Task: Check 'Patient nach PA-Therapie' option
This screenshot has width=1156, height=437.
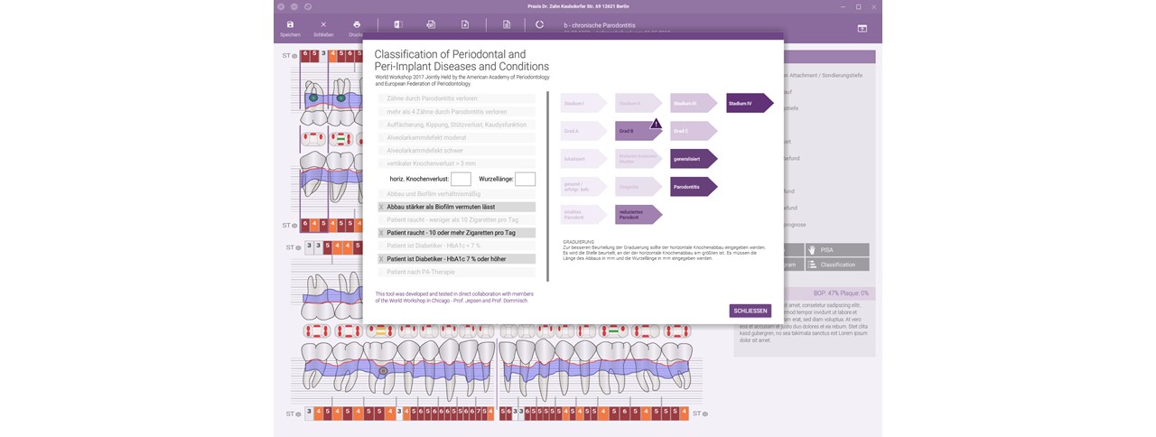Action: click(382, 272)
